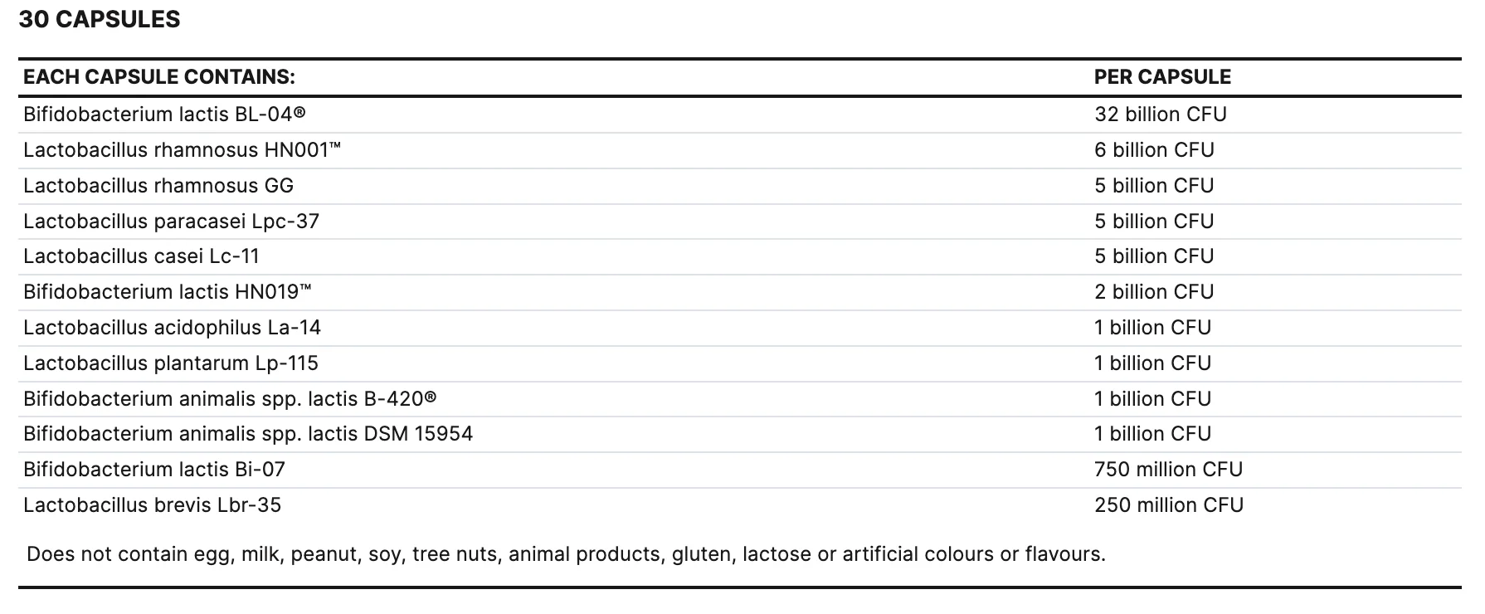Click Lactobacillus paracasei Lpc-37 text
1485x614 pixels.
click(171, 222)
